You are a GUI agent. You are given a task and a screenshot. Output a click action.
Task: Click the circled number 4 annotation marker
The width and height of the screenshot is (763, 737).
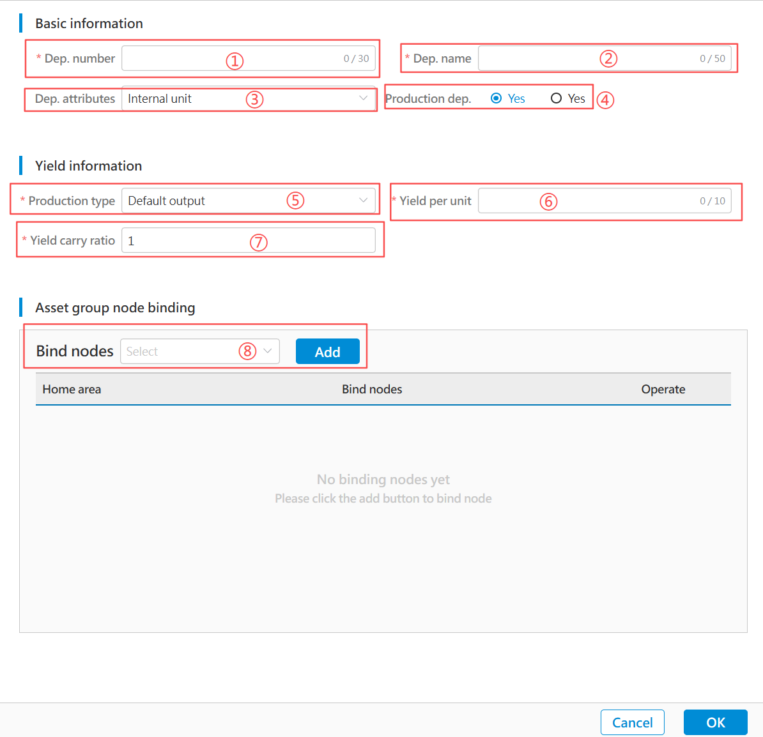[x=605, y=100]
